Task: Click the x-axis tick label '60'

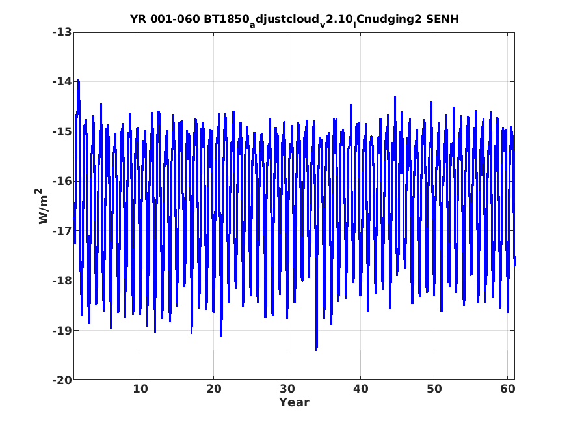Action: pos(508,389)
